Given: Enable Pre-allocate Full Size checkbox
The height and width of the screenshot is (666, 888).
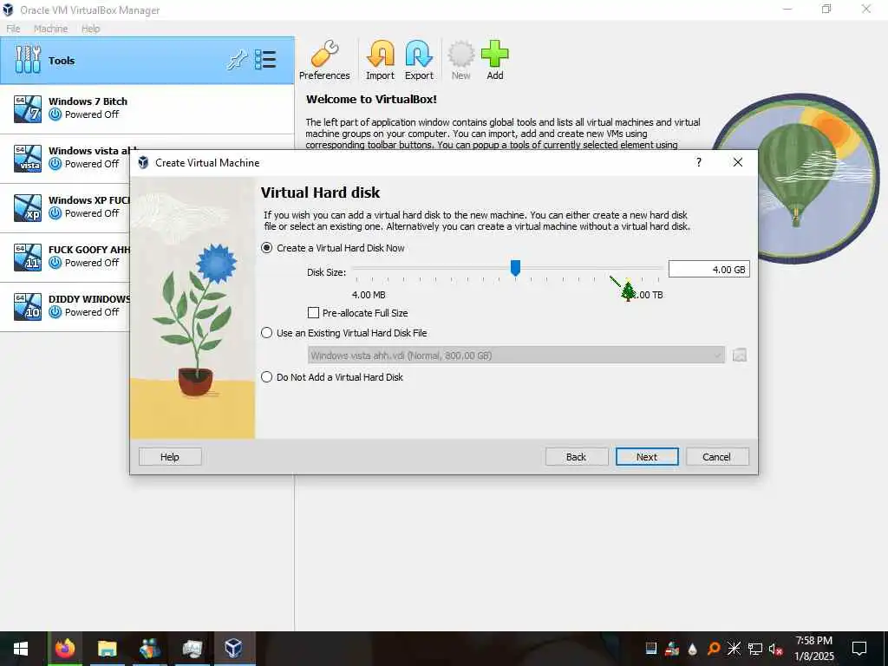Looking at the screenshot, I should 313,312.
